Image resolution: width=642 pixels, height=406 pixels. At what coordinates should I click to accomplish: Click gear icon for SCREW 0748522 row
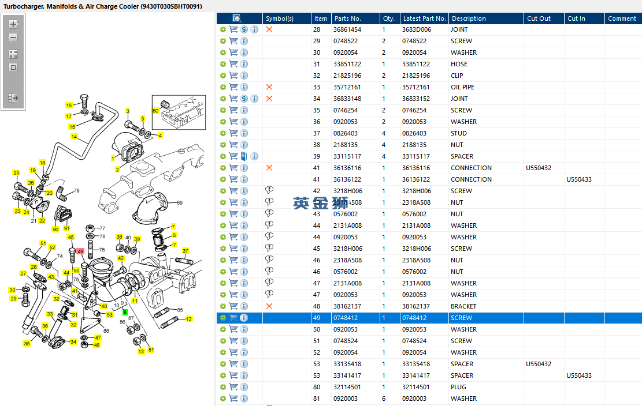tap(222, 41)
